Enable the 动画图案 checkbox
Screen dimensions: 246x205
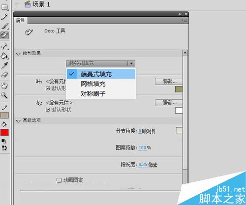click(59, 180)
